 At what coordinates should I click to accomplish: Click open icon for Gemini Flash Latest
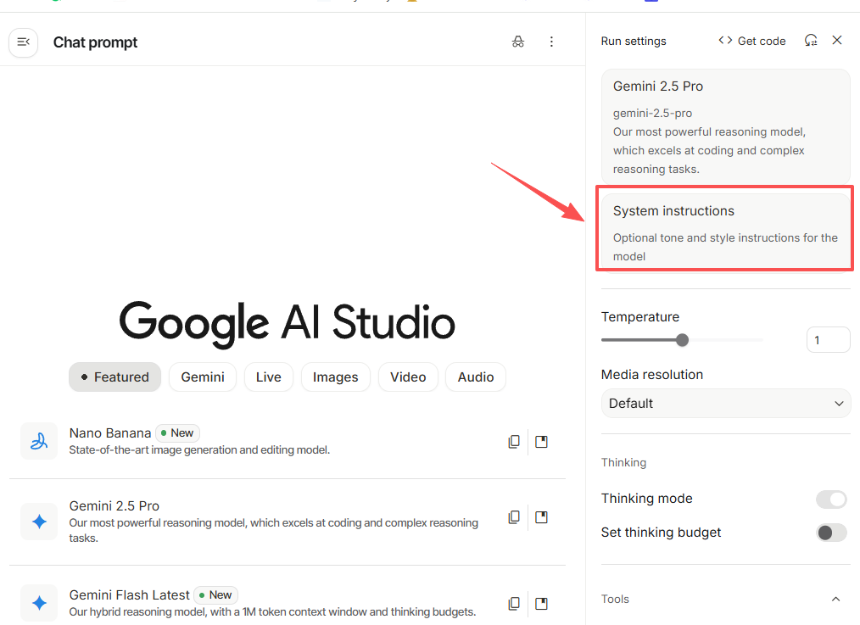541,604
